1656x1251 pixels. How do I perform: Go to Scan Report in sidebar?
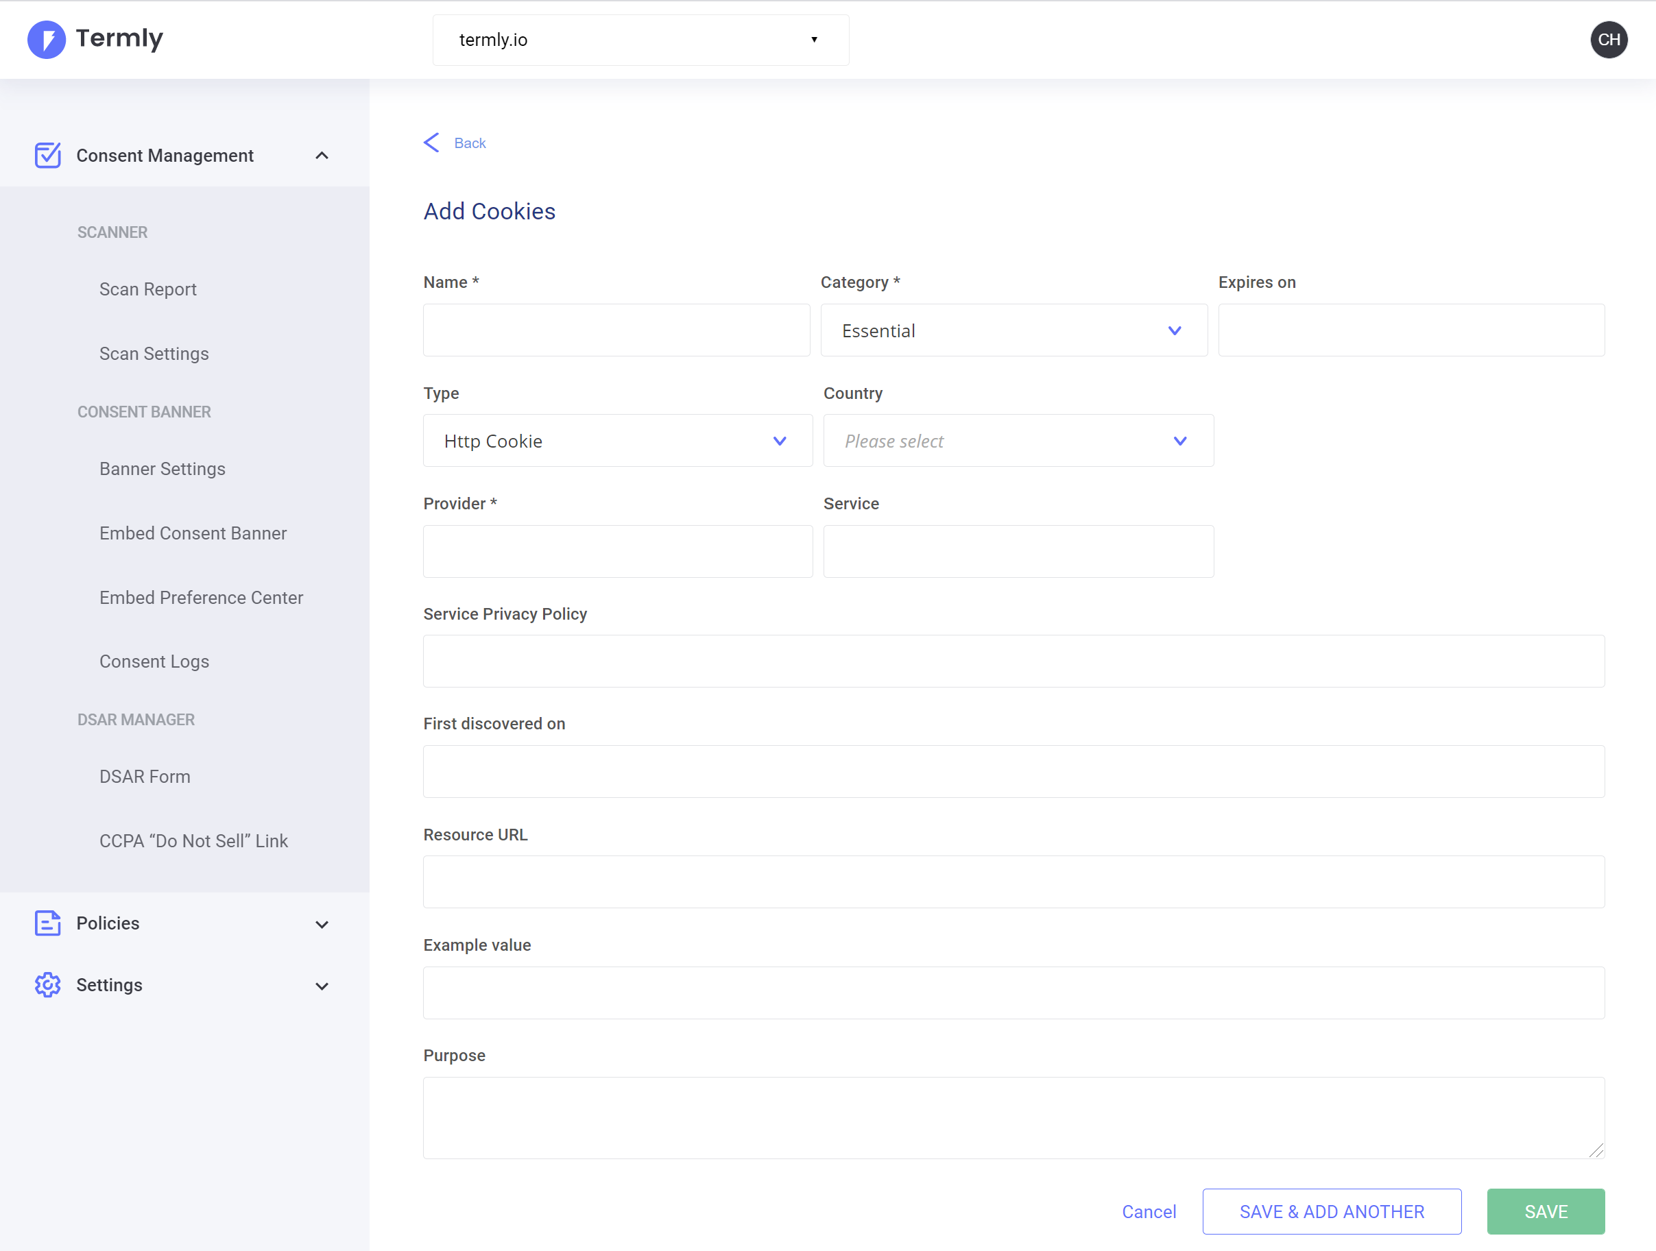pos(148,289)
